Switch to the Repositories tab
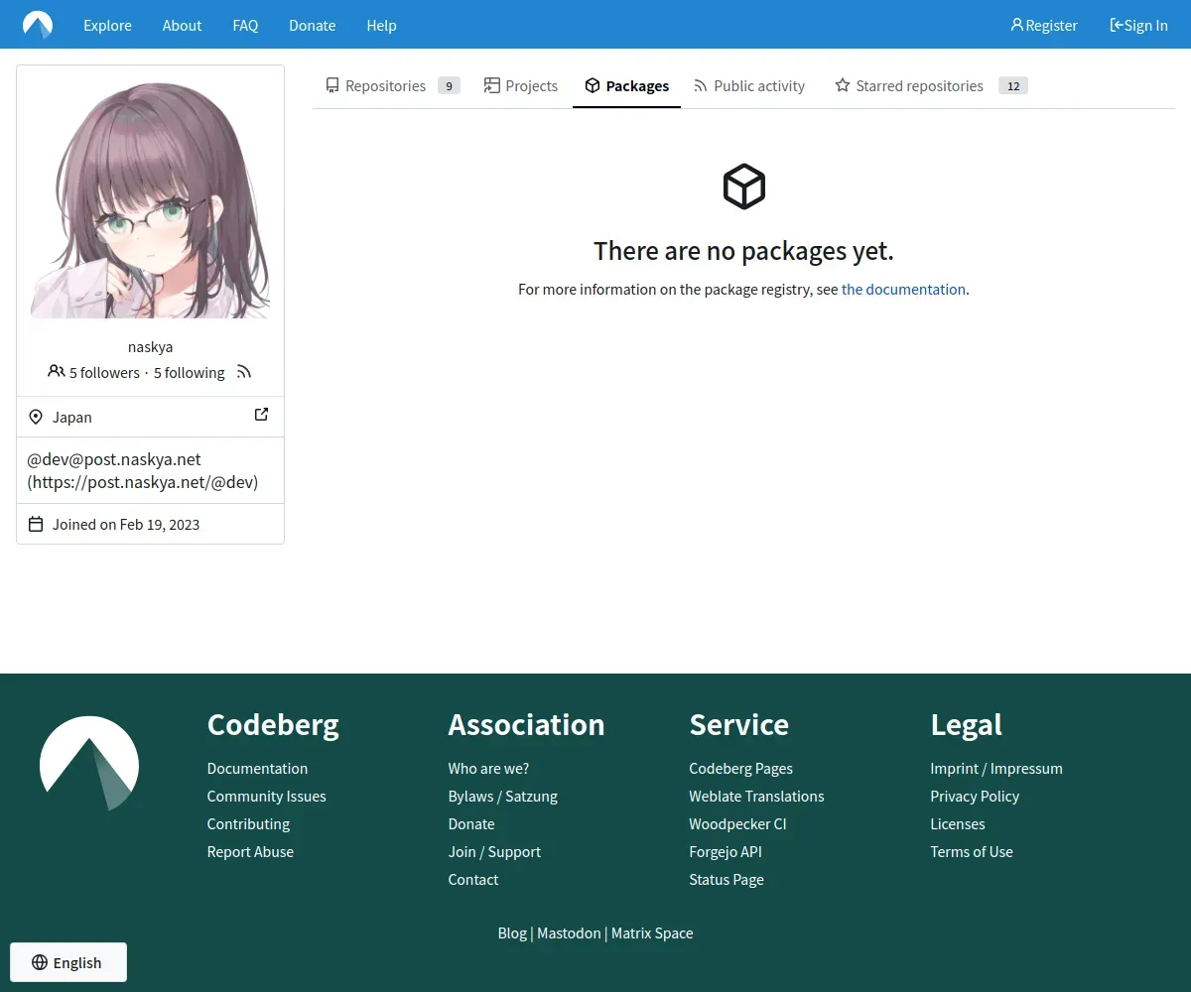Screen dimensions: 1191x992 pos(392,85)
